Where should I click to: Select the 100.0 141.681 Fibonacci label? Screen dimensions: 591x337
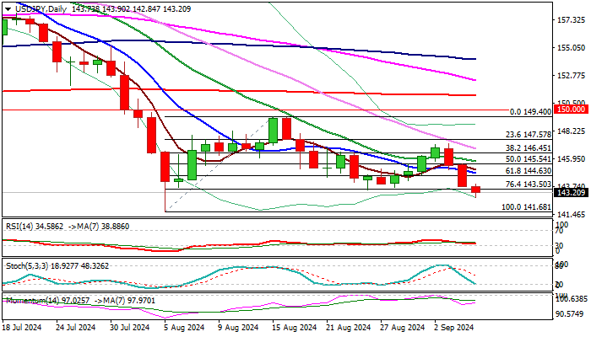526,207
